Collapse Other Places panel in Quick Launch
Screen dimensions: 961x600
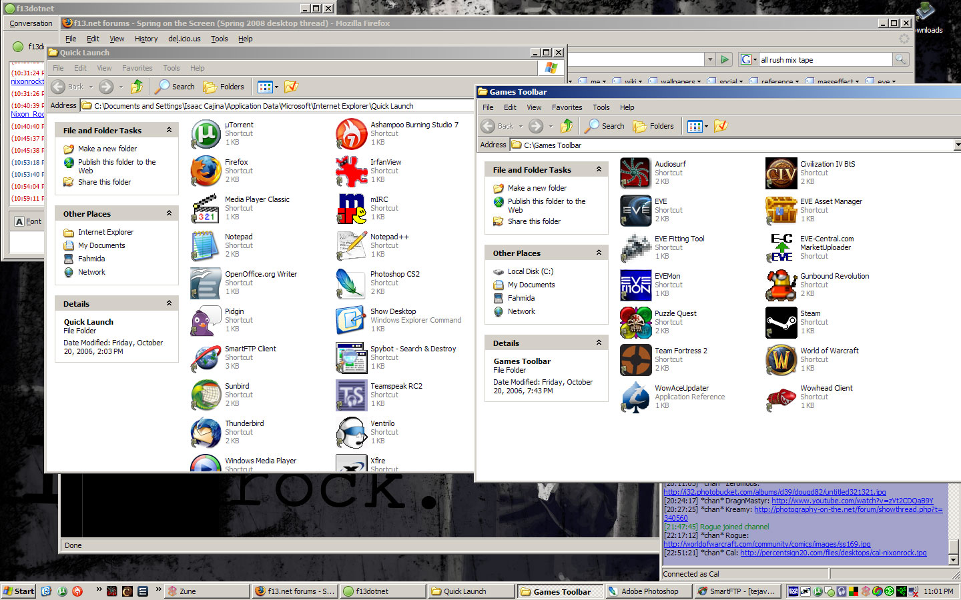pyautogui.click(x=169, y=213)
